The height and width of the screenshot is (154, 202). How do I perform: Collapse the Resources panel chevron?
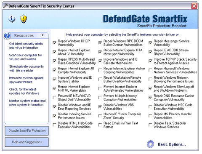point(43,35)
